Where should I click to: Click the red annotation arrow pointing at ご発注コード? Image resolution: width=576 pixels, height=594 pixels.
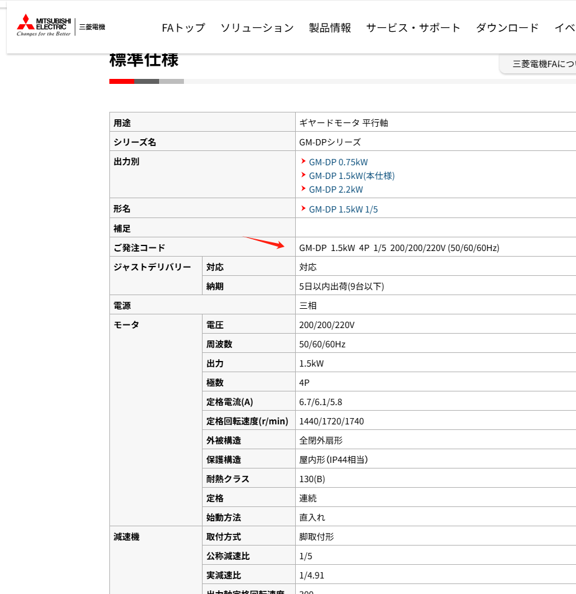click(264, 242)
